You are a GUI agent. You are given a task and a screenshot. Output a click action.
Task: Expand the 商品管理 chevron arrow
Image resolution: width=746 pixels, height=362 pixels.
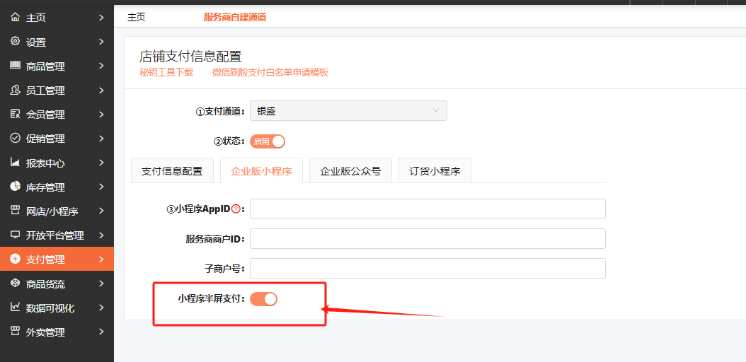pos(101,66)
